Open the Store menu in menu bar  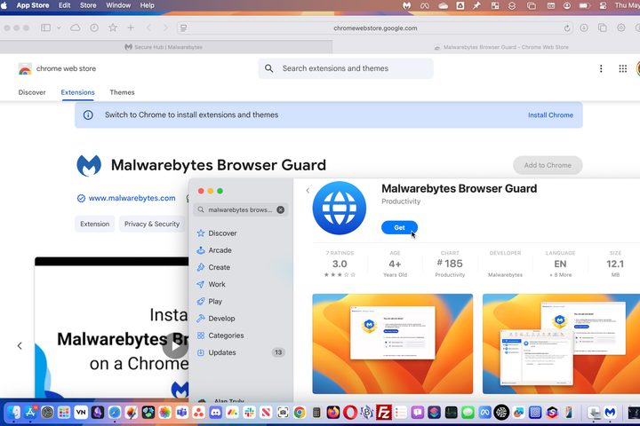click(88, 5)
